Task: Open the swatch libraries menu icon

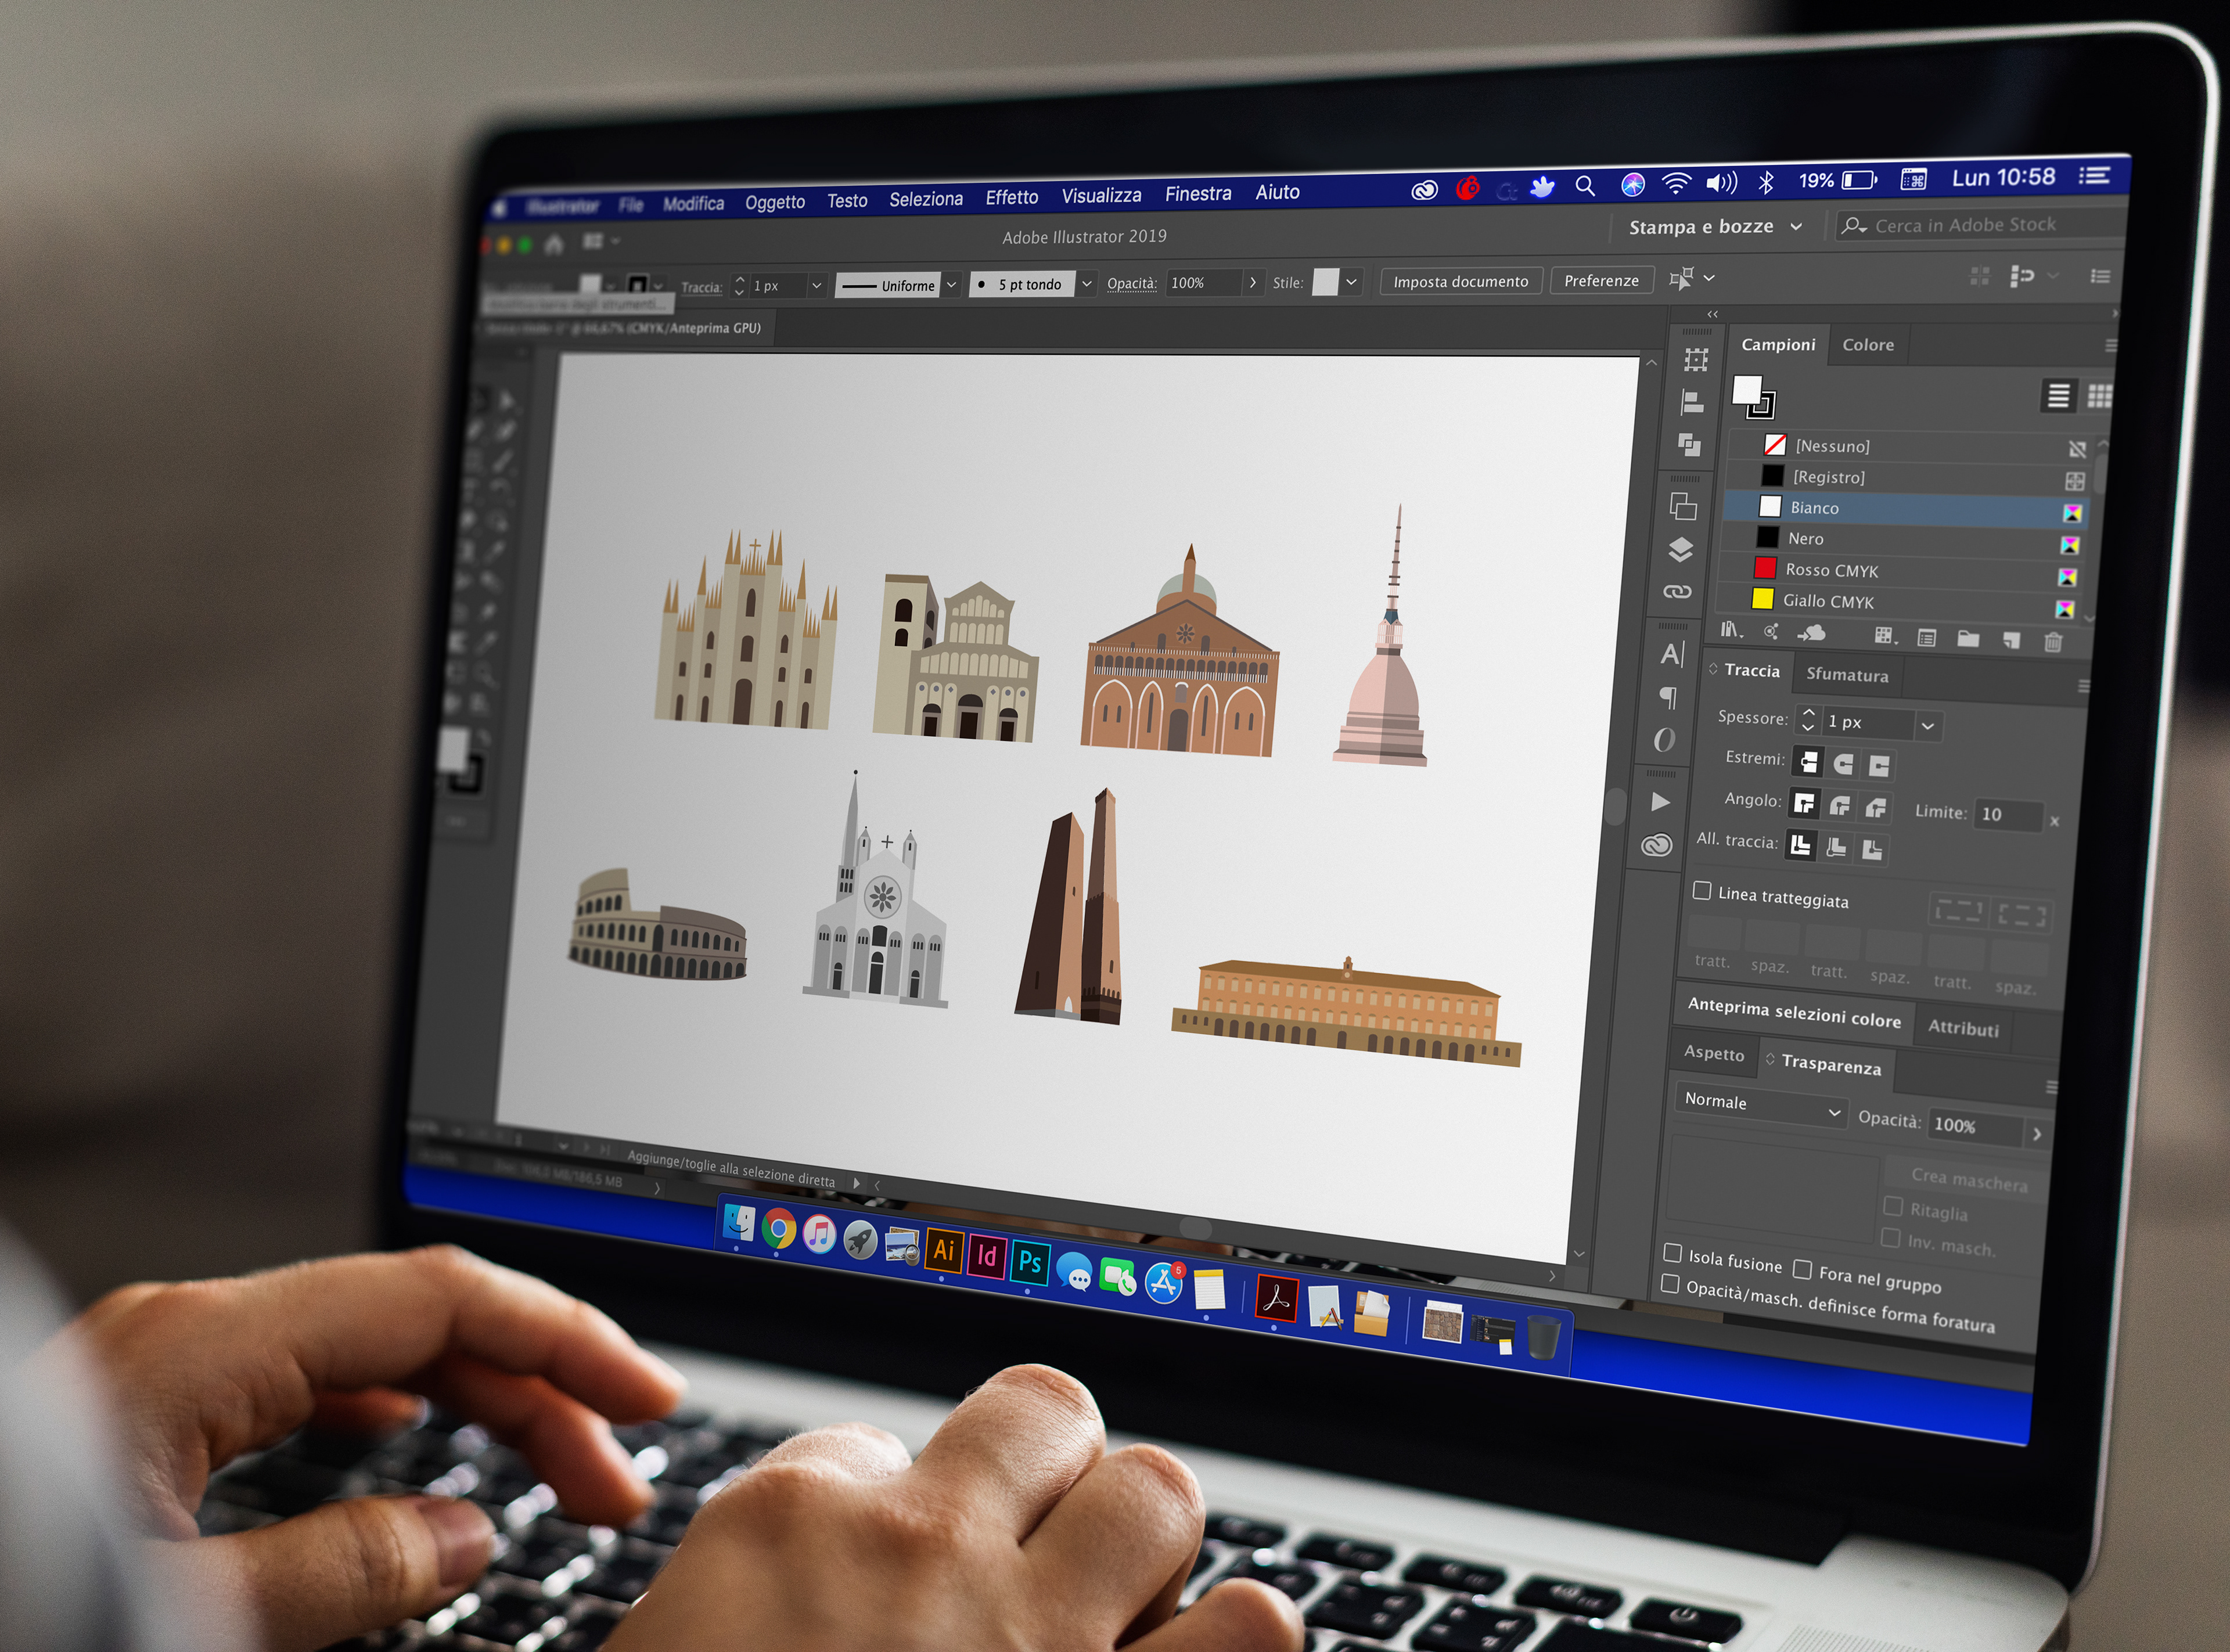Action: coord(1731,630)
